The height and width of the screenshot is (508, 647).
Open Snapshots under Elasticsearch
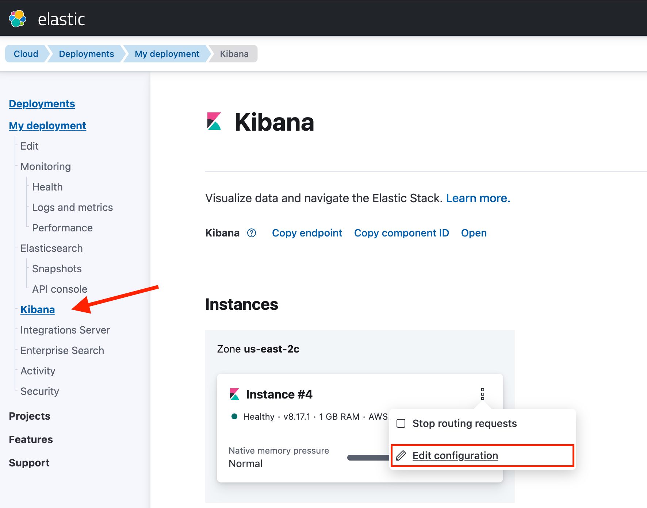tap(57, 269)
